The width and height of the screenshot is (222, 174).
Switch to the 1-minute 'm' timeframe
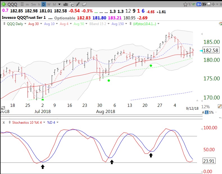click(27, 4)
